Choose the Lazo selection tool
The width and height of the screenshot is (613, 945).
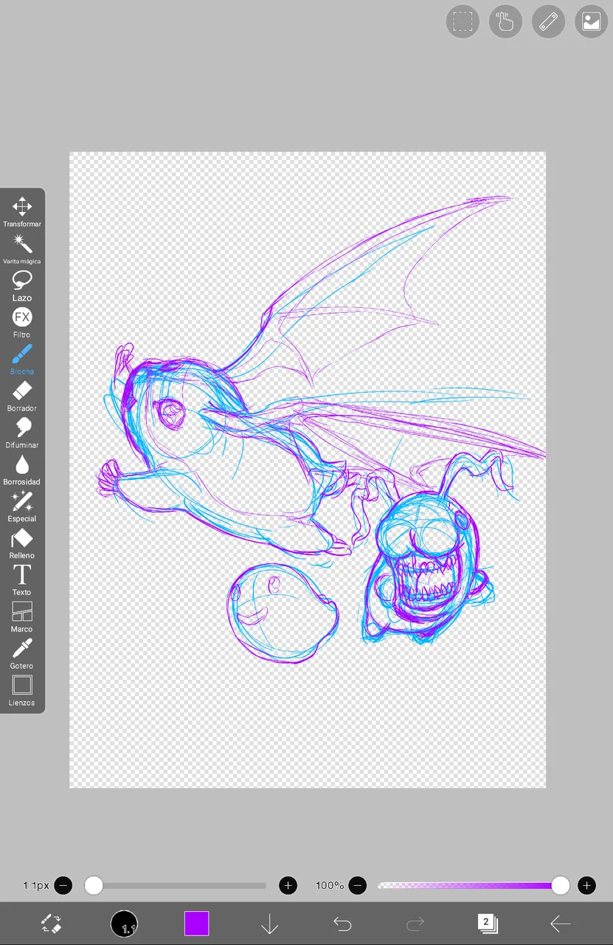[x=22, y=285]
